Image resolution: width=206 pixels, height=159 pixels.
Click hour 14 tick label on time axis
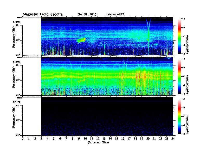(110, 139)
